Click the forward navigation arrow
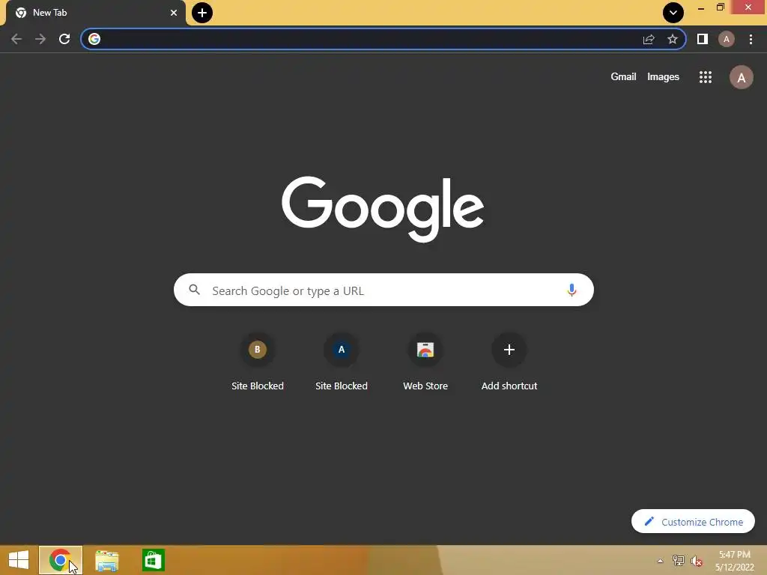767x575 pixels. pyautogui.click(x=40, y=39)
